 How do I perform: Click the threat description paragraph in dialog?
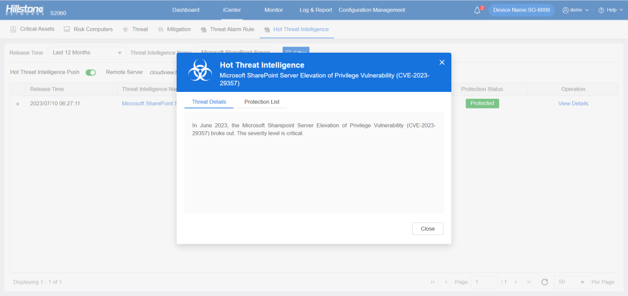click(314, 129)
